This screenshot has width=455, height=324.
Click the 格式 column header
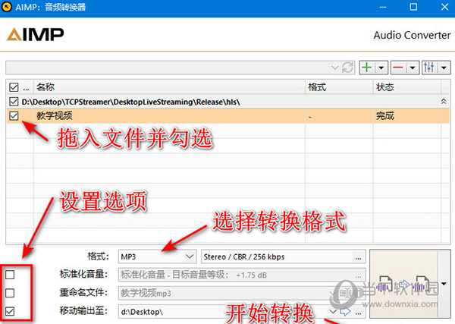tap(339, 87)
